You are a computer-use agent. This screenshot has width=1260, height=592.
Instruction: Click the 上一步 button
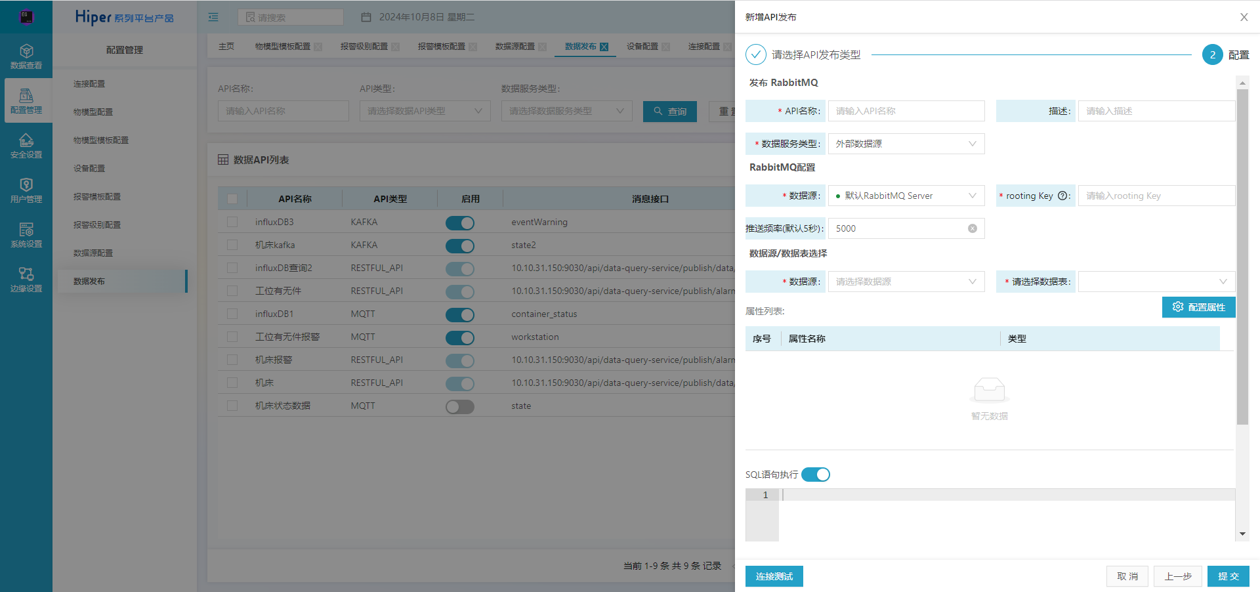tap(1178, 576)
